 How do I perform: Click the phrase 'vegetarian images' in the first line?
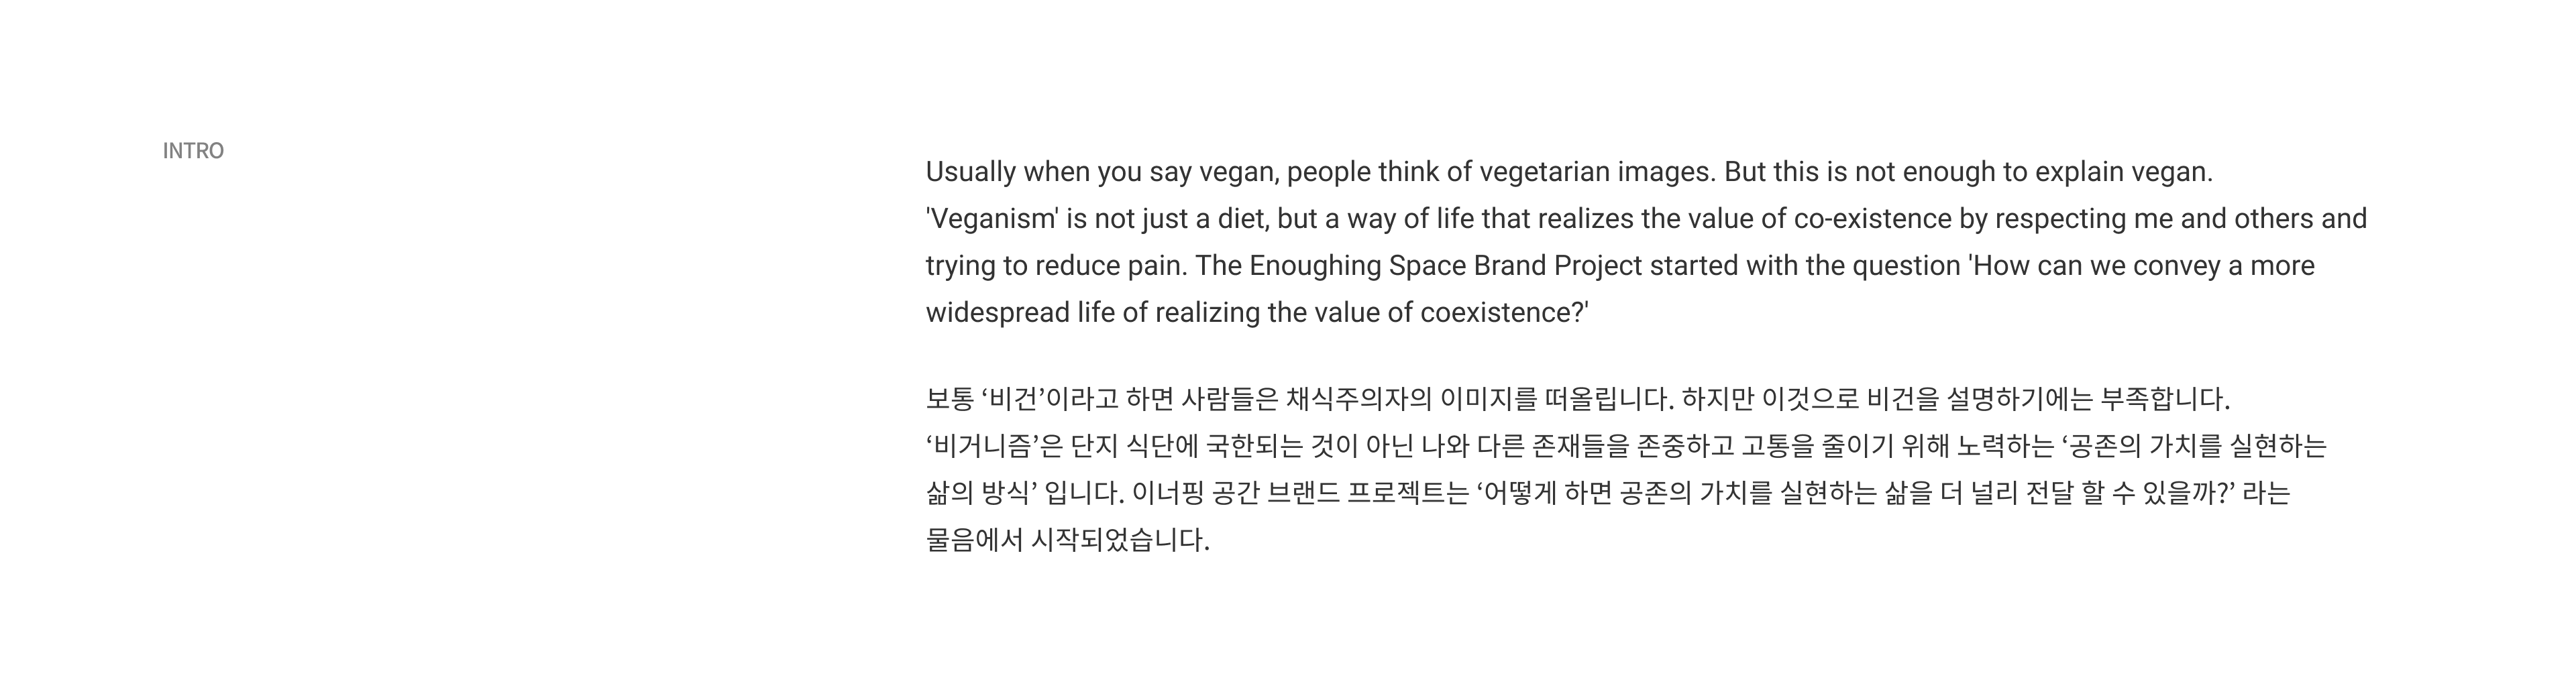(x=1597, y=172)
